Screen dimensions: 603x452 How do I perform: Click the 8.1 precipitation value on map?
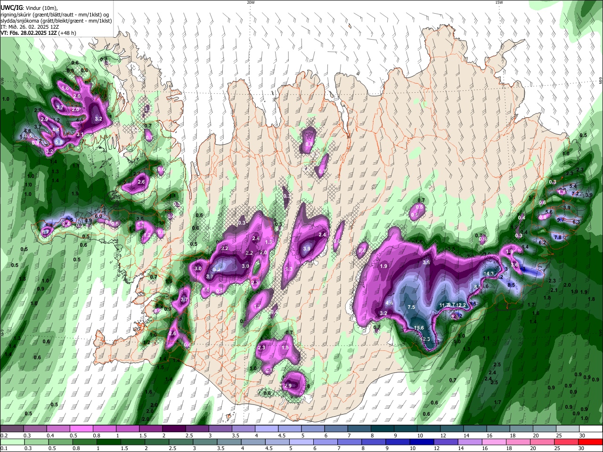click(x=477, y=287)
